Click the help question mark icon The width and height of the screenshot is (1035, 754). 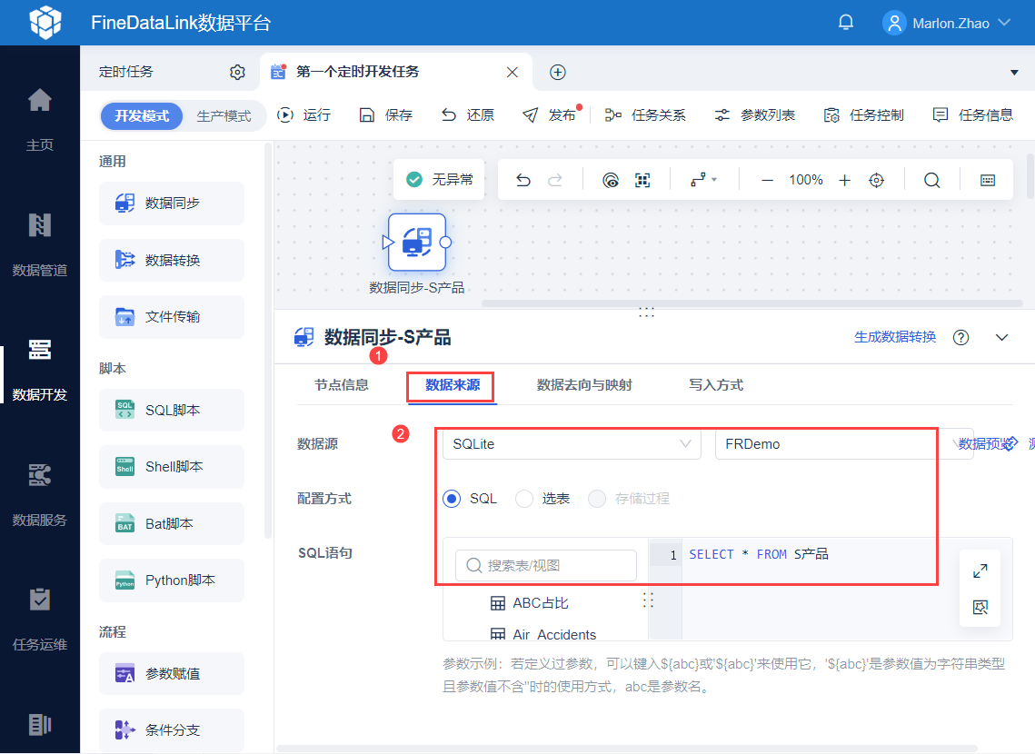(961, 338)
